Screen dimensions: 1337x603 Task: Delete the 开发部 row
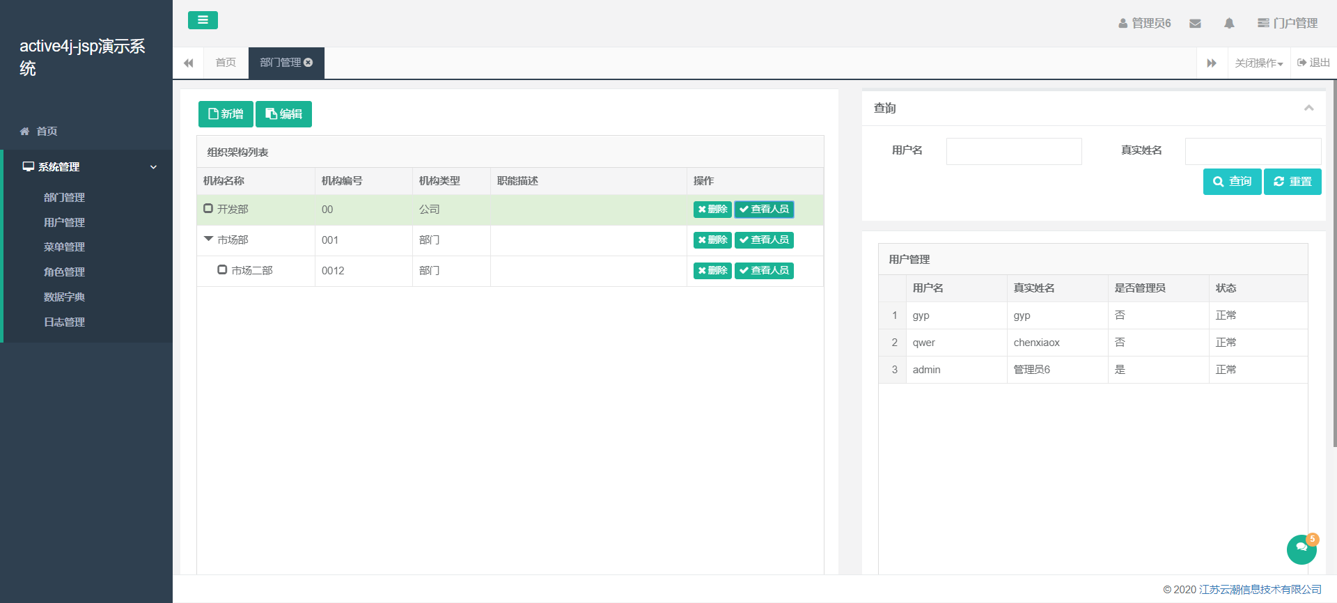click(x=712, y=210)
